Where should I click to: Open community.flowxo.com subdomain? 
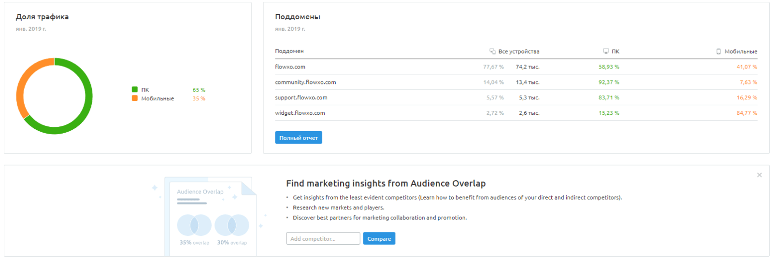305,82
